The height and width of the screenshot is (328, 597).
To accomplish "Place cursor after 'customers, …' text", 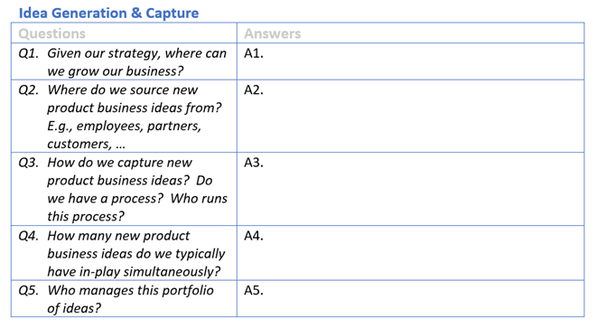I will 126,144.
